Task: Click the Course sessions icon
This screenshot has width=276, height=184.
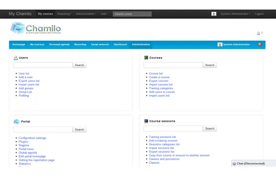Action: pos(146,121)
